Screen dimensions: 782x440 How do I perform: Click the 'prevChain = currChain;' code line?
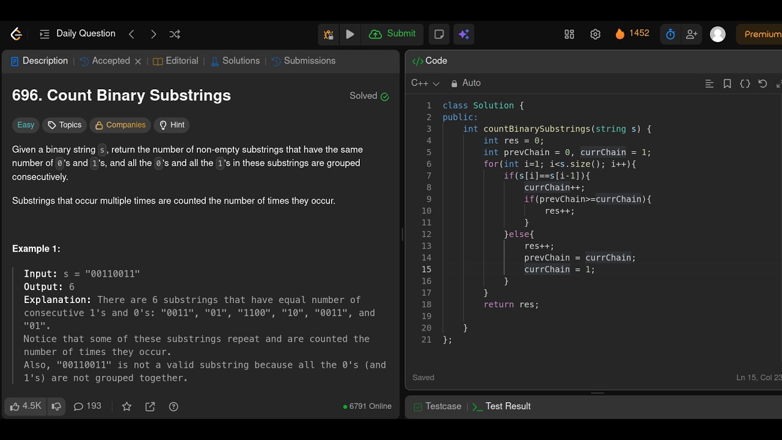tap(580, 258)
